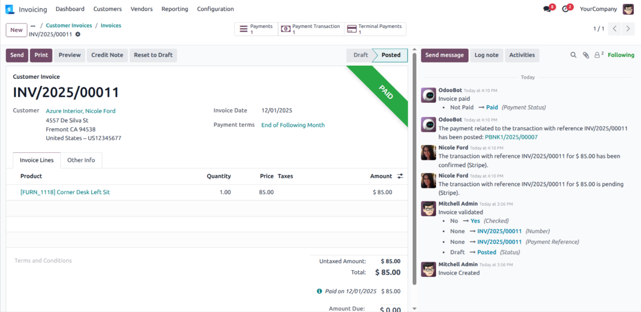Viewport: 641px width, 312px height.
Task: Expand the breadcrumb ellipsis menu
Action: coord(33,25)
